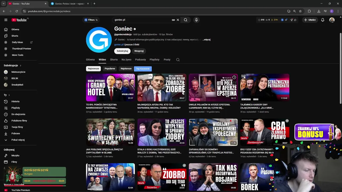Image resolution: width=342 pixels, height=192 pixels.
Task: Open the account avatar menu
Action: [x=332, y=20]
